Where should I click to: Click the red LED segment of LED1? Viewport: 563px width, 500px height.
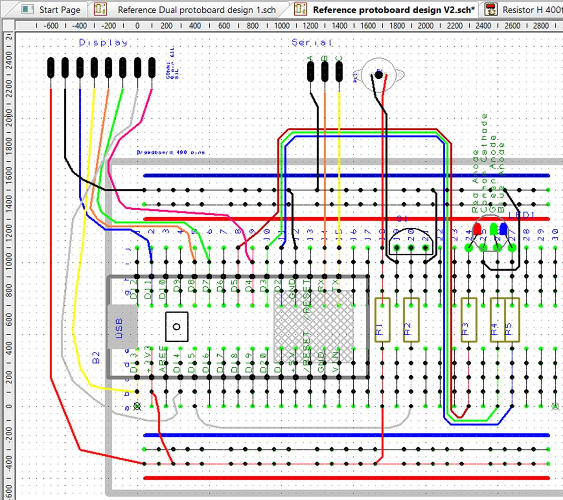click(478, 229)
